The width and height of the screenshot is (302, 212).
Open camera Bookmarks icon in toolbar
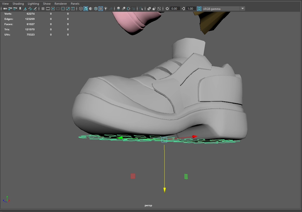[x=20, y=9]
